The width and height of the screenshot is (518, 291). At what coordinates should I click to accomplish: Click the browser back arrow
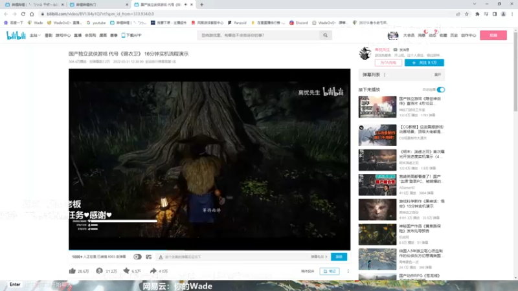point(6,14)
